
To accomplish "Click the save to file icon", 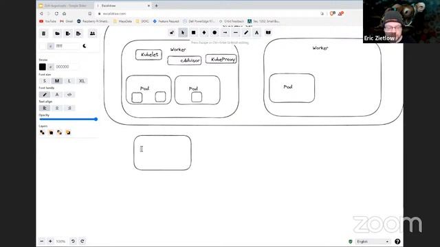I will 68,34.
